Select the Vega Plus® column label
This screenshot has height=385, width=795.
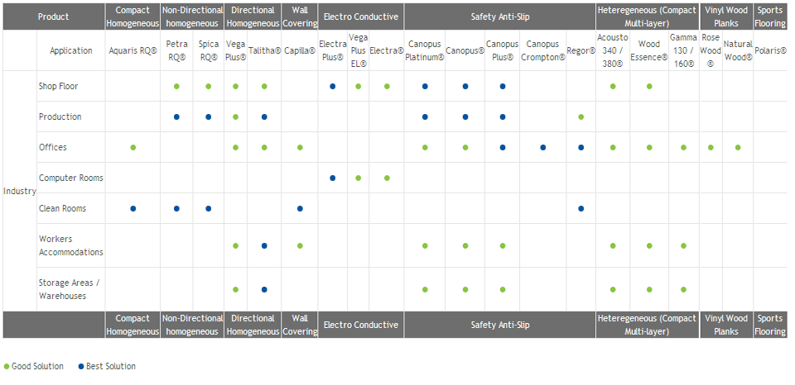click(236, 50)
